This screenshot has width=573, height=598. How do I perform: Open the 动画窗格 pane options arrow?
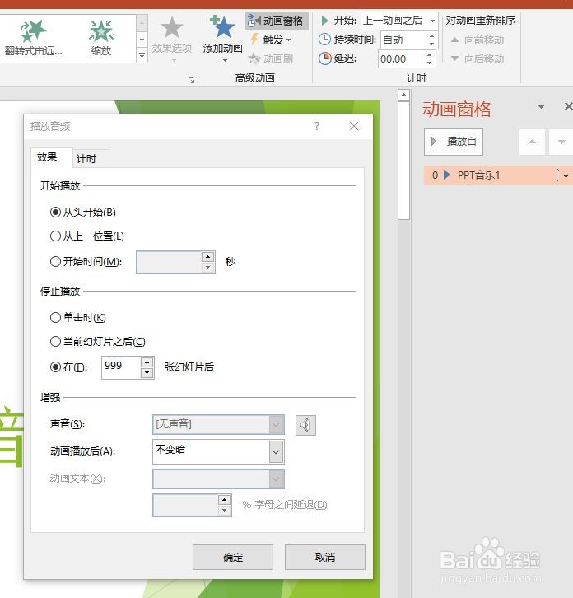541,106
